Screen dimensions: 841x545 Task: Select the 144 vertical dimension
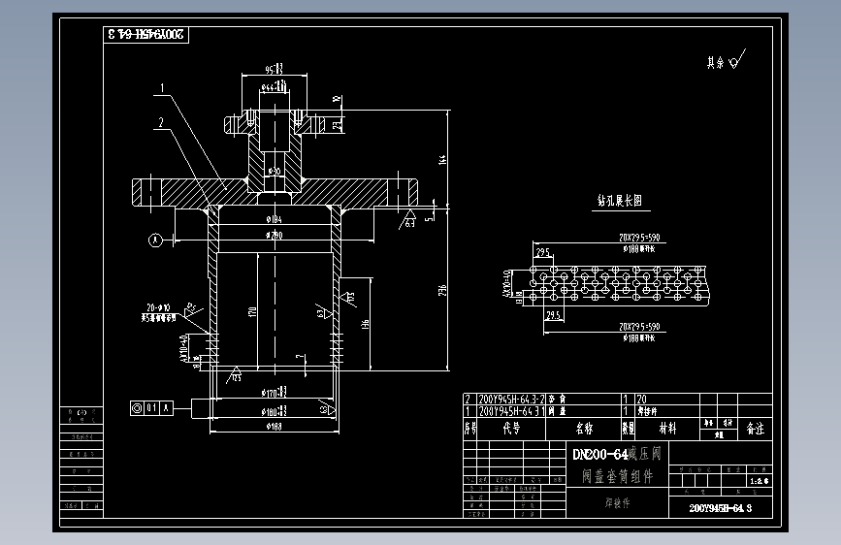(442, 159)
